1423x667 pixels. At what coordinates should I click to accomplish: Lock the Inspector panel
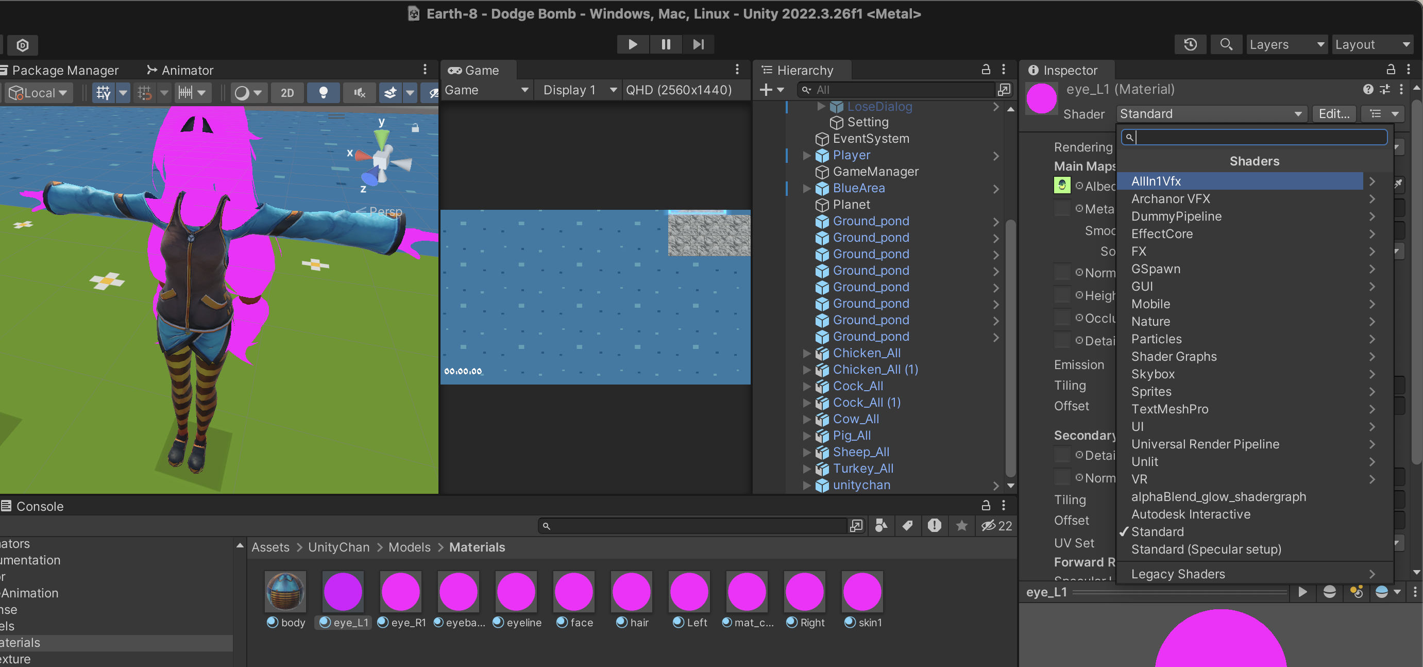1391,70
